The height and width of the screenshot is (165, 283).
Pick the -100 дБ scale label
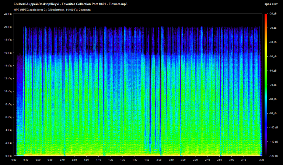(x=274, y=128)
